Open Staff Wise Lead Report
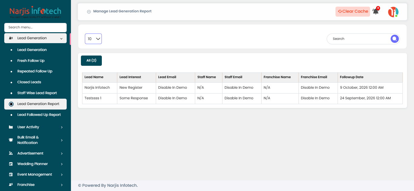 [x=37, y=93]
